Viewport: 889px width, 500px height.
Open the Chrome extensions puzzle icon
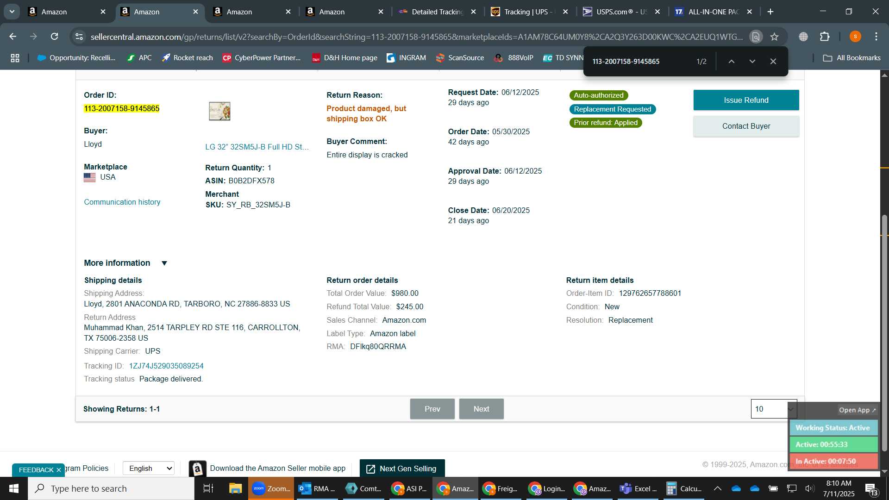pyautogui.click(x=825, y=37)
